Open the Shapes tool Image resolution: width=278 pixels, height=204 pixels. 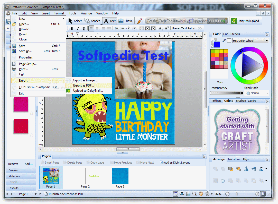coord(92,21)
